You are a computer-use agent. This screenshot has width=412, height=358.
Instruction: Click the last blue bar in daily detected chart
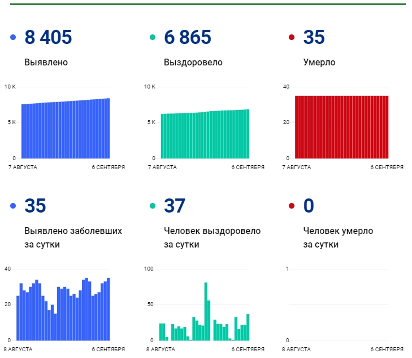coord(109,310)
